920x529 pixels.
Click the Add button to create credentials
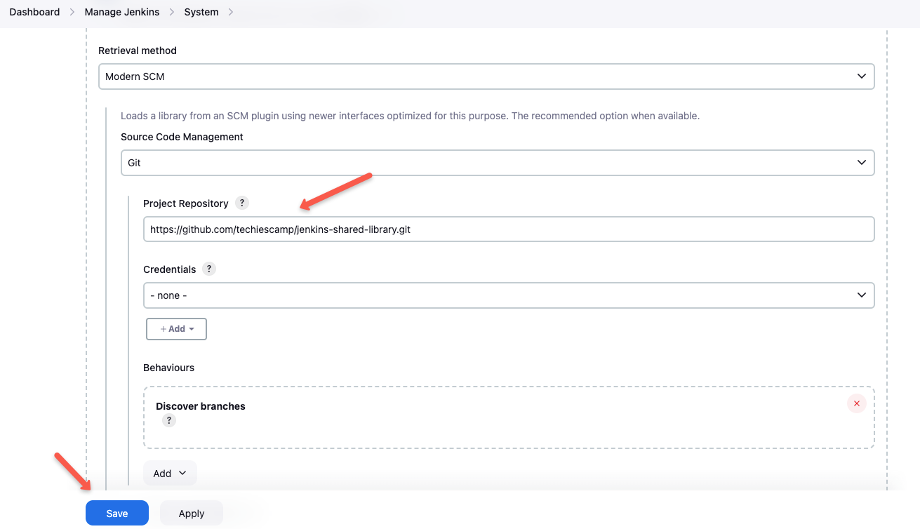[x=176, y=328]
